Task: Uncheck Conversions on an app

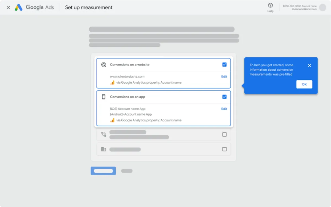Action: (224, 97)
